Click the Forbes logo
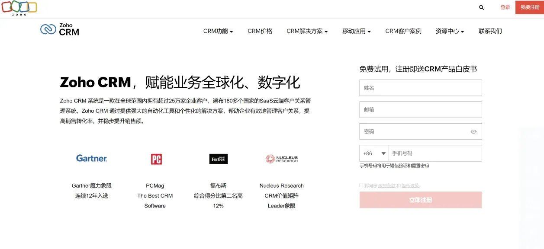Image resolution: width=544 pixels, height=249 pixels. click(218, 159)
